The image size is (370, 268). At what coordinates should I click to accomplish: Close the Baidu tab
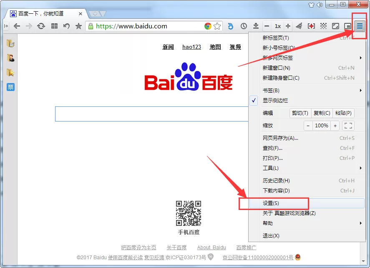[x=81, y=14]
